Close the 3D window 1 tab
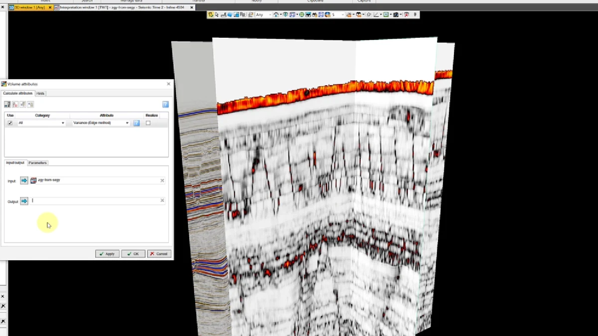 (50, 7)
